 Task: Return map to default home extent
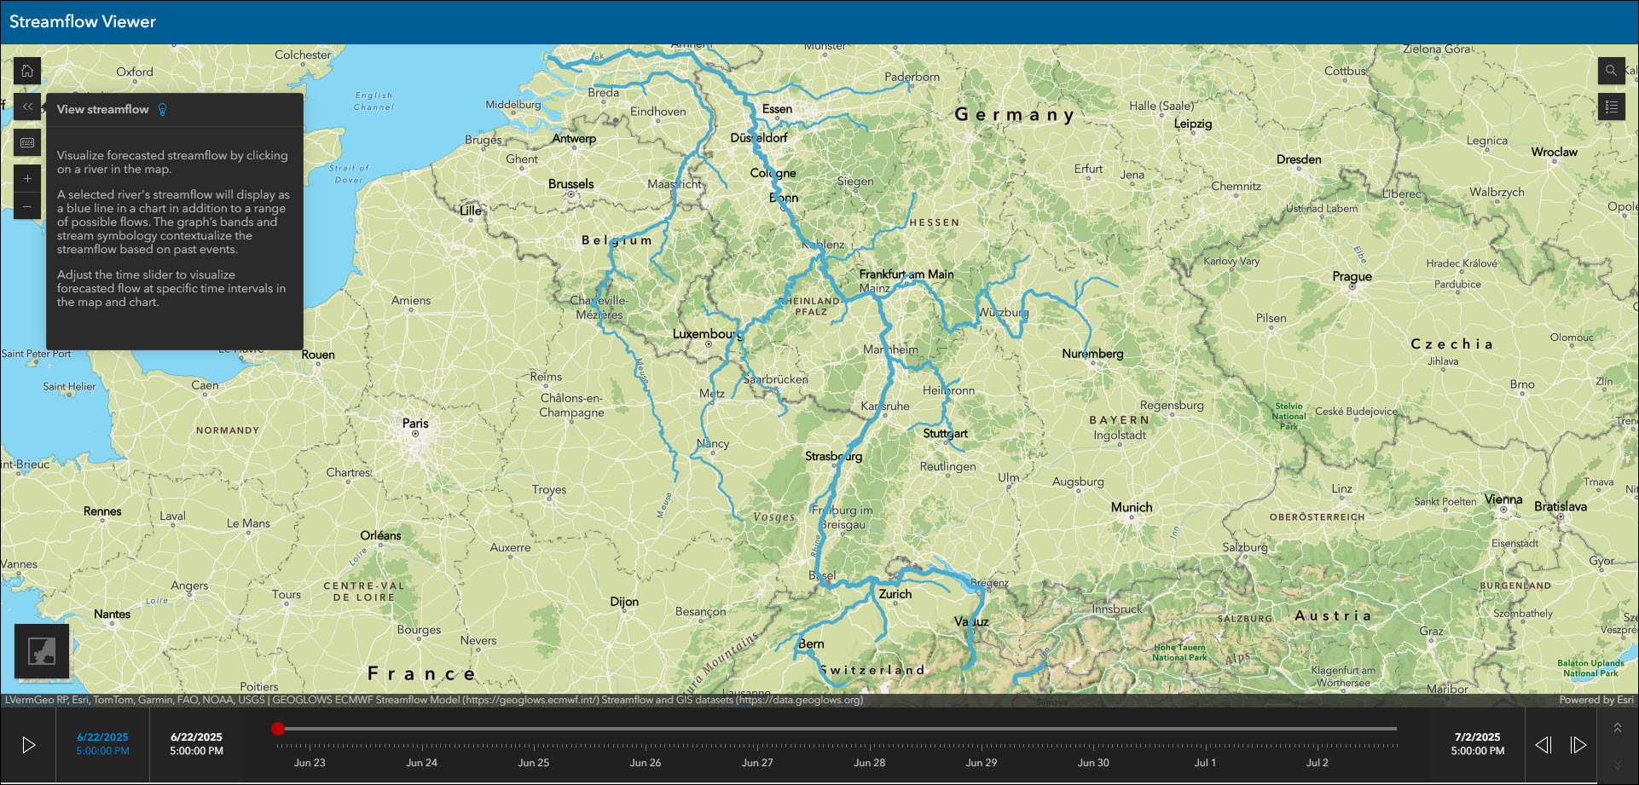pos(27,71)
